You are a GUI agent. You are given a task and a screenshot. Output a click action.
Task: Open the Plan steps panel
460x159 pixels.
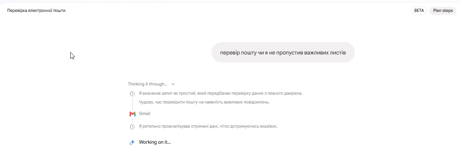[443, 11]
